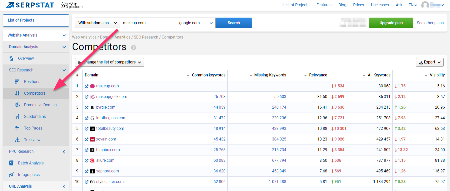Open the Use cases menu item
The width and height of the screenshot is (450, 191).
tap(380, 5)
